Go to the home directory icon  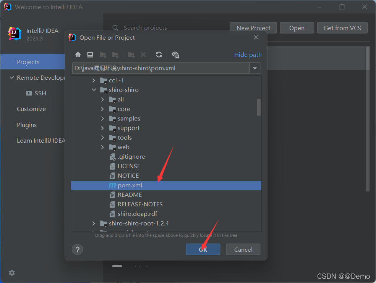click(x=78, y=55)
